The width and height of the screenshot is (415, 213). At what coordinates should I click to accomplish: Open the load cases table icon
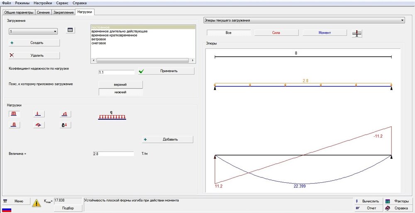coord(70,31)
